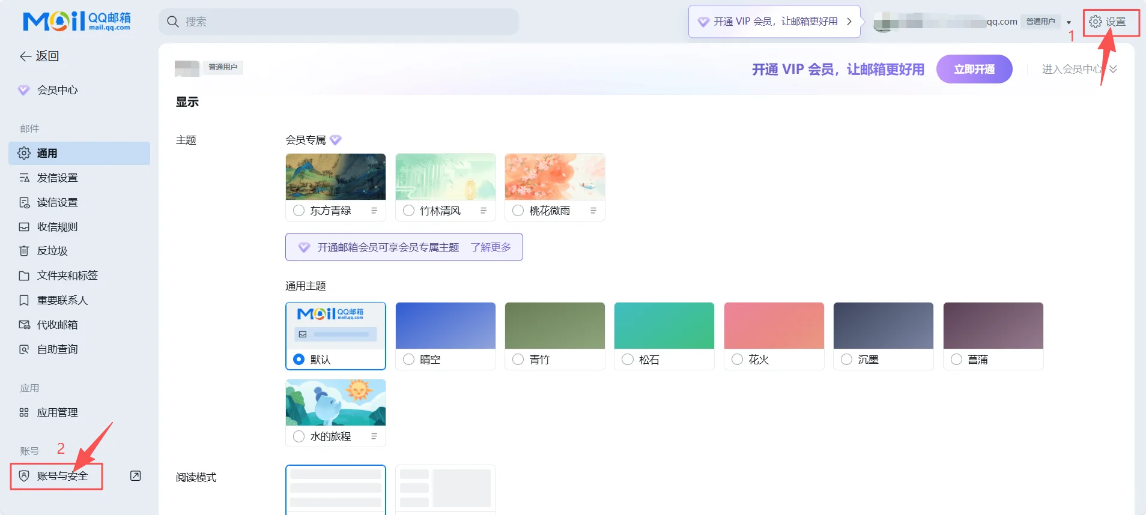The image size is (1146, 515).
Task: Select the 花火 theme radio button
Action: pos(737,360)
